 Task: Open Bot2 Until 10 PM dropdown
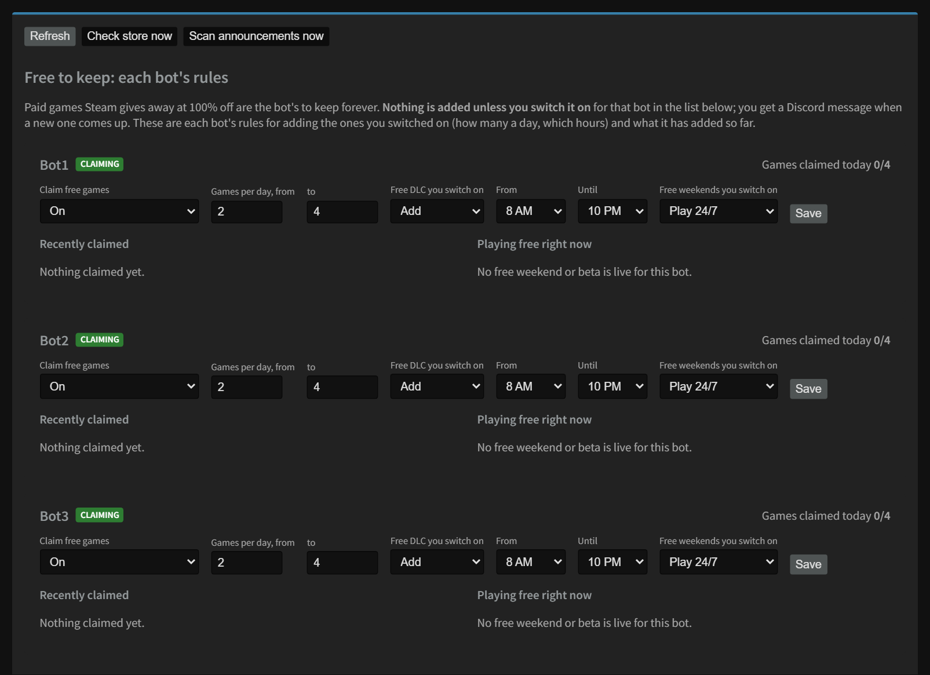[x=612, y=386]
